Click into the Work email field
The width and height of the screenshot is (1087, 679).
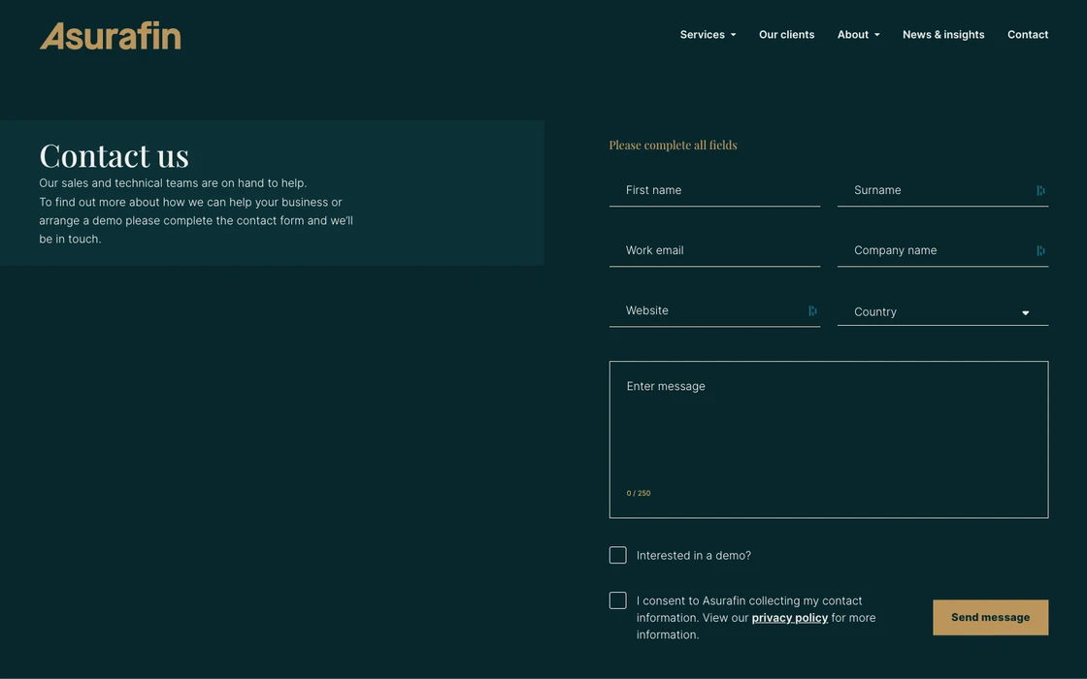point(714,251)
